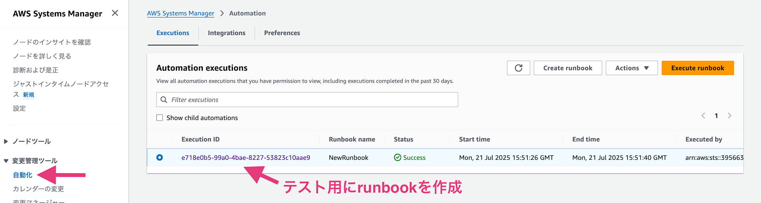The image size is (761, 203).
Task: Click start time Mon, 21 Jul 2025 15:51:26 GMT
Action: (x=506, y=157)
